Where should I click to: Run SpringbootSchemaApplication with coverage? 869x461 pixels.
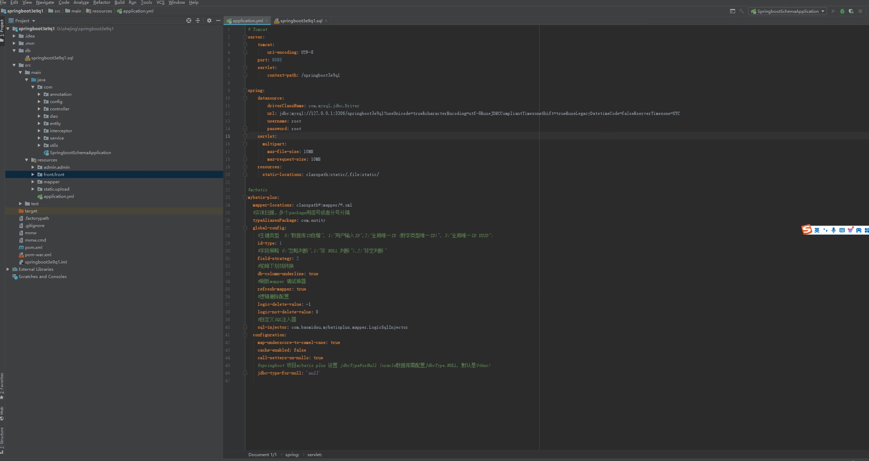click(851, 11)
